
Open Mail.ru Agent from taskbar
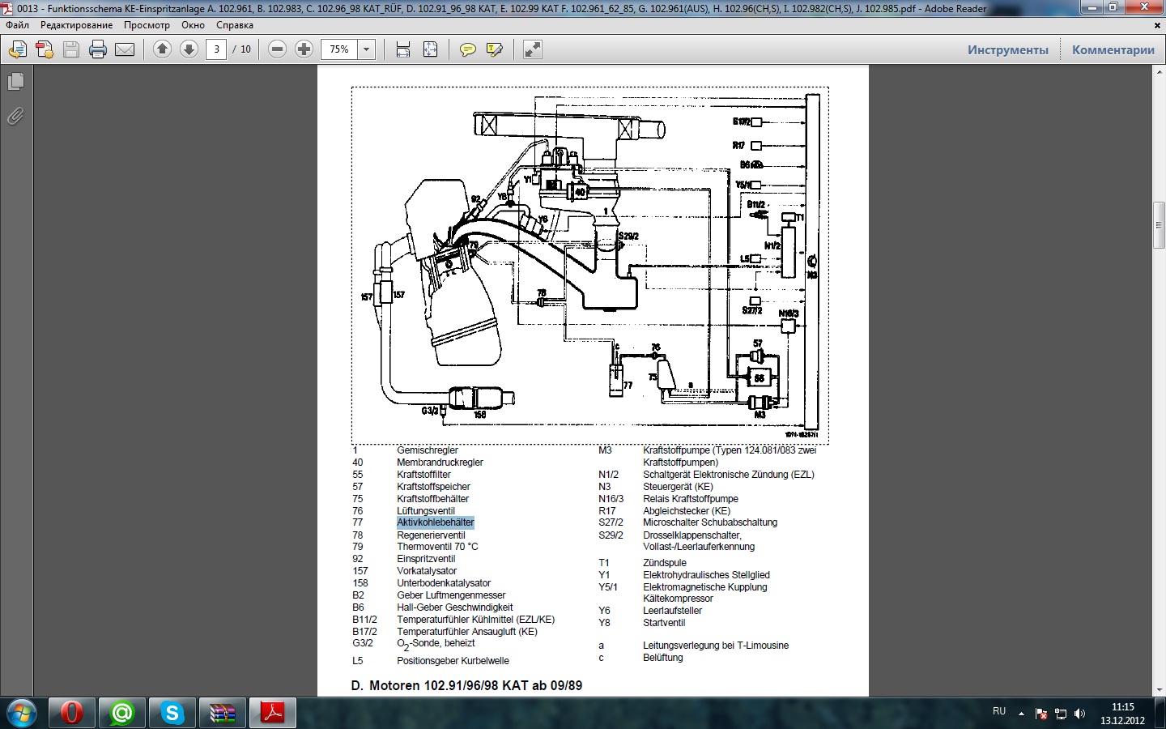121,713
